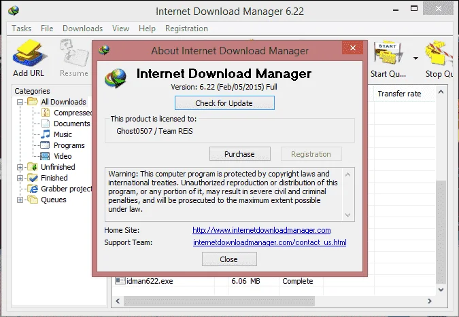Open the Downloads menu
Screen dimensions: 459x317
(x=82, y=29)
